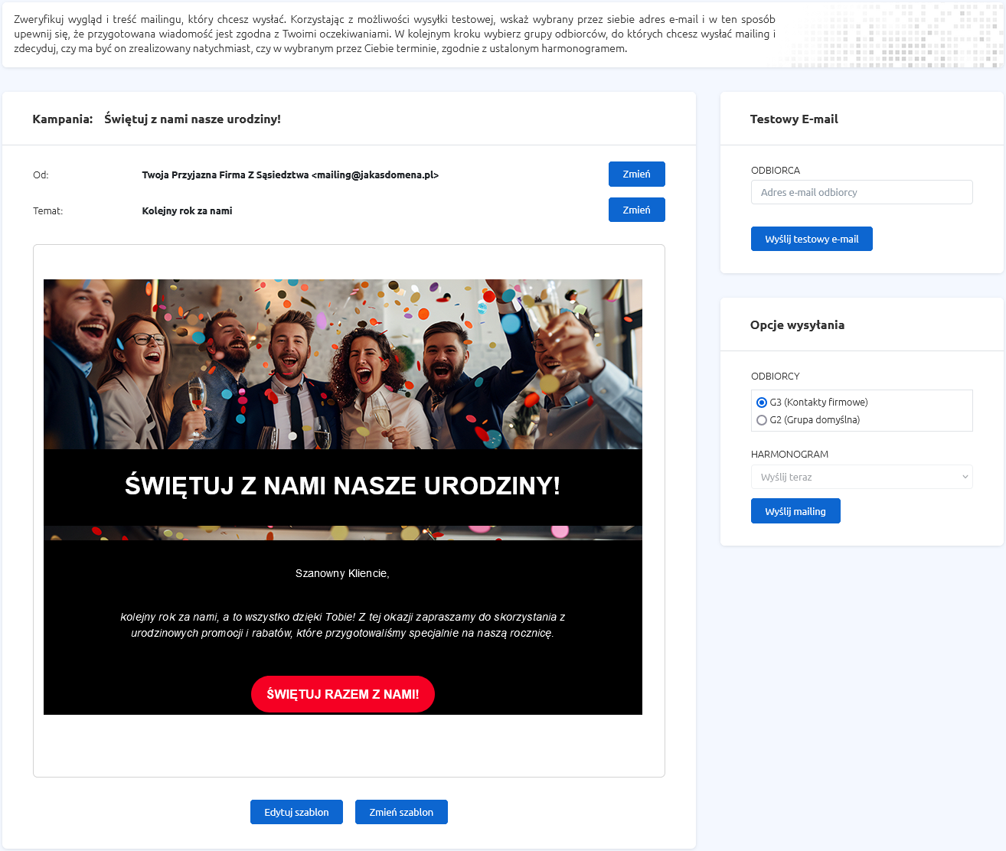Click the Testowy E-mail panel heading
The height and width of the screenshot is (851, 1006).
click(794, 119)
